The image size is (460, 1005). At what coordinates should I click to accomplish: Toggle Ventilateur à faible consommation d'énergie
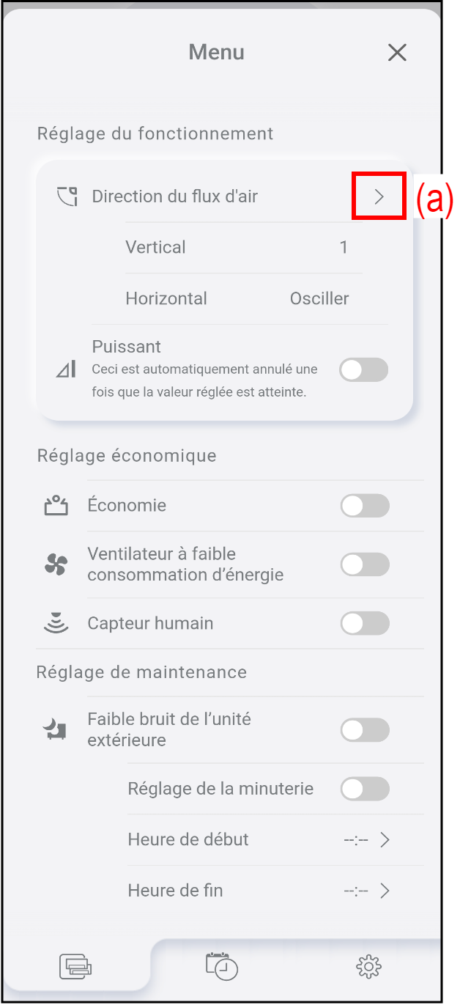[365, 564]
